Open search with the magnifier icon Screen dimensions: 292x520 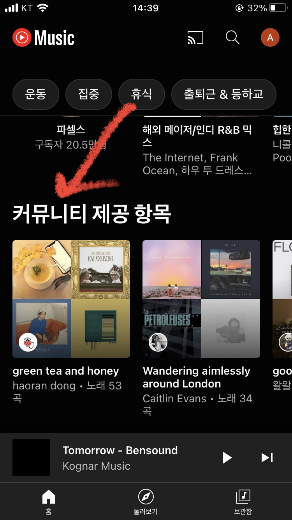(232, 38)
